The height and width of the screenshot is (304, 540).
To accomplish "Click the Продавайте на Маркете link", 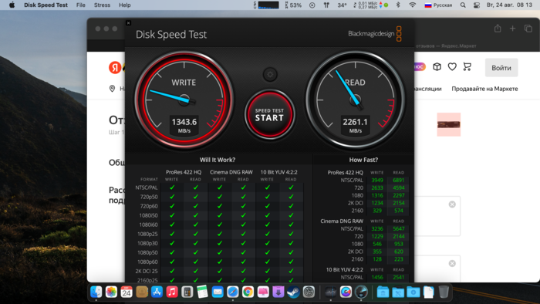I will (484, 89).
